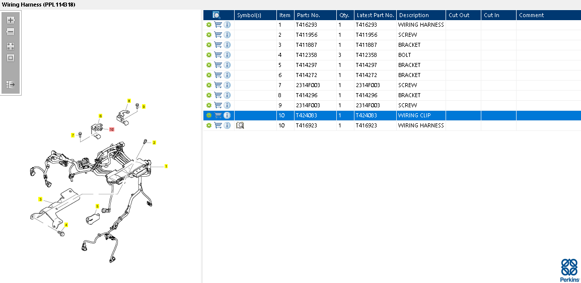Image resolution: width=581 pixels, height=283 pixels.
Task: Click the red callout label 10 on diagram
Action: [112, 129]
